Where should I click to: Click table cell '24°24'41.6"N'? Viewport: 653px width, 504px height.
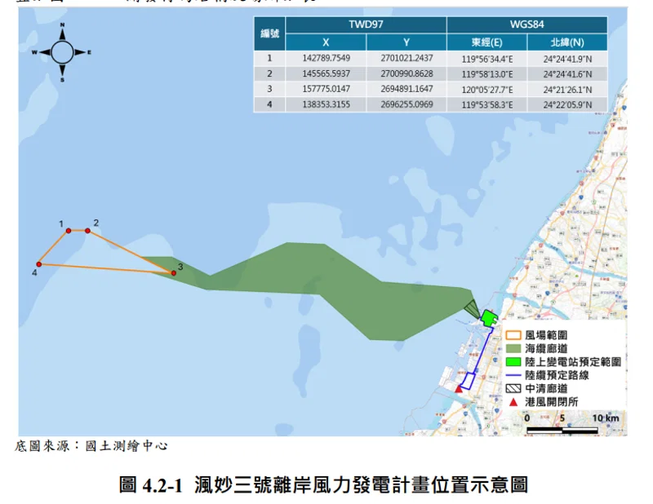(x=567, y=74)
